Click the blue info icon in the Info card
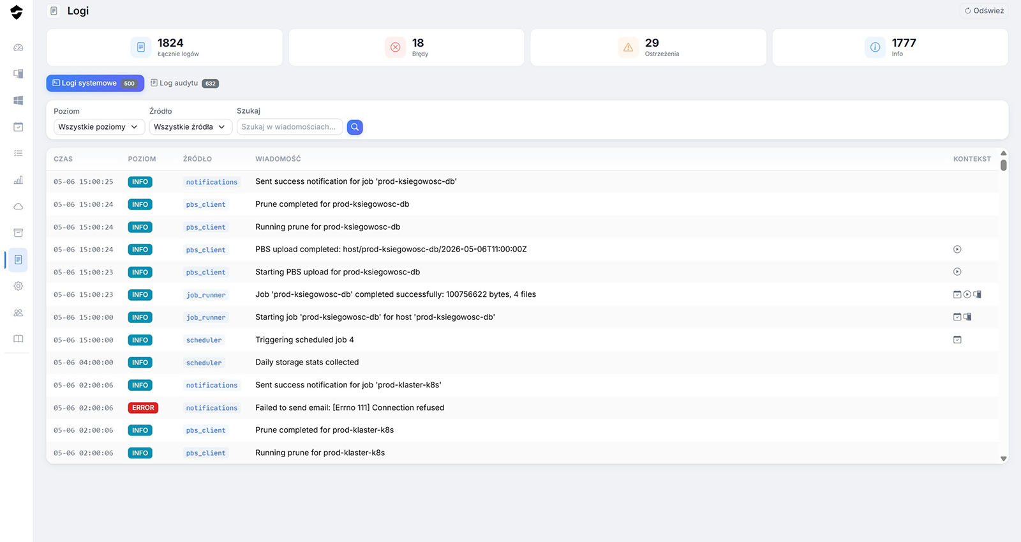 pos(876,47)
